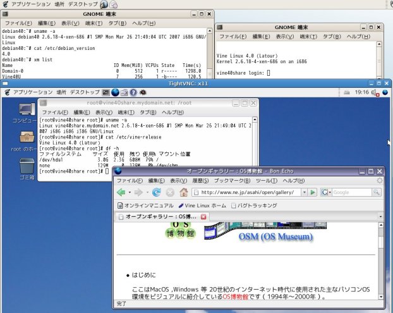Open the バグトラッキング bookmark
Screen dimensions: 393x313
(254, 206)
